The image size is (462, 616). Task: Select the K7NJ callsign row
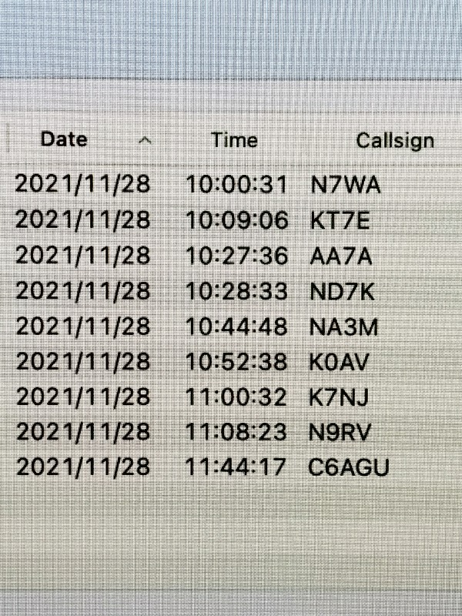231,397
